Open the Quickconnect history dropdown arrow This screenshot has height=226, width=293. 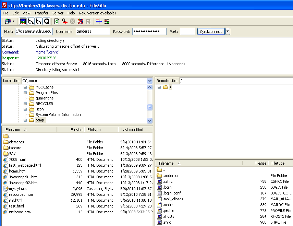[228, 32]
